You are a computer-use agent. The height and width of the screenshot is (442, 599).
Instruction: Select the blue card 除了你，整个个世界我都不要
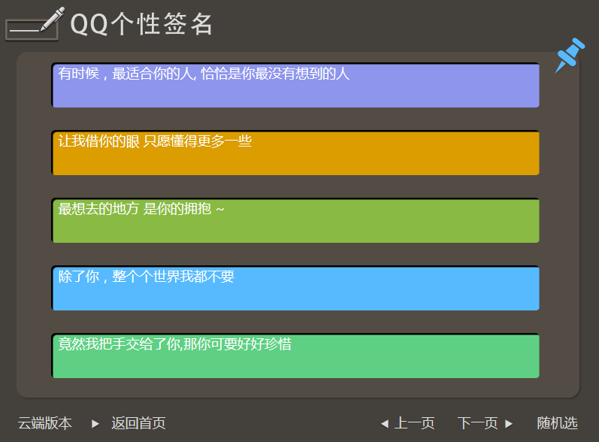point(295,288)
